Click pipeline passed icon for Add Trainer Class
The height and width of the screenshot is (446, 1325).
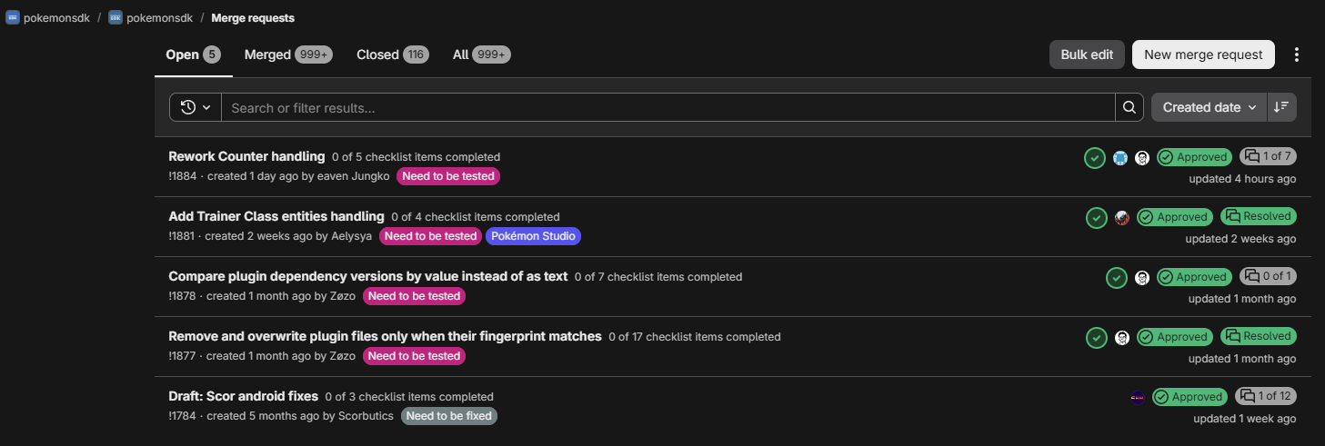[1097, 218]
